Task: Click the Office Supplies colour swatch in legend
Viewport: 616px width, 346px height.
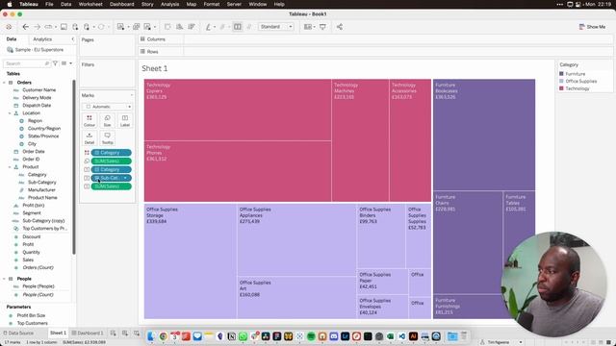Action: (561, 81)
